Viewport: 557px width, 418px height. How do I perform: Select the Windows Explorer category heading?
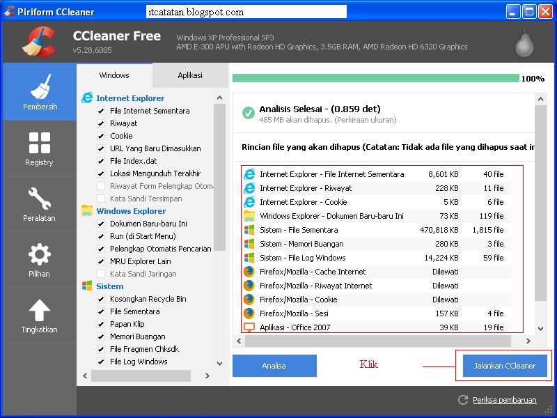[131, 211]
